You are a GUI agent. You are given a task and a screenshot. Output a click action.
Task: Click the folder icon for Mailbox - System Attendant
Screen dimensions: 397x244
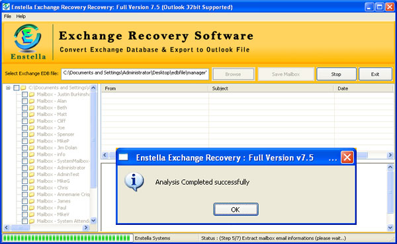pyautogui.click(x=32, y=222)
